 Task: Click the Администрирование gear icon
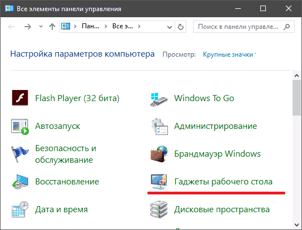(159, 126)
